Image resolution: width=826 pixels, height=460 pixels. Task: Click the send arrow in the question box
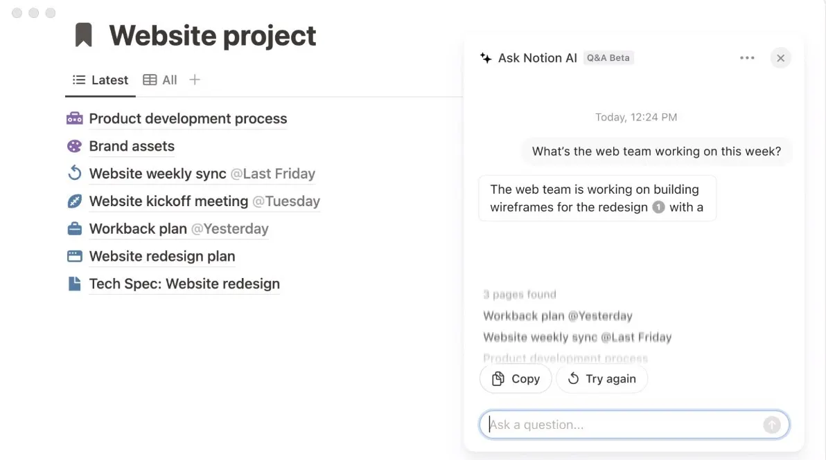772,424
